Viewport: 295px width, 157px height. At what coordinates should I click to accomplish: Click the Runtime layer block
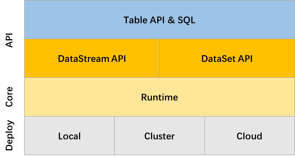click(159, 97)
